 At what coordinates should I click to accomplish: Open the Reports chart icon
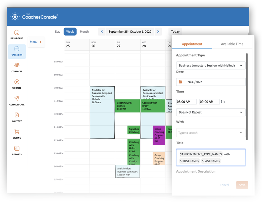point(17,148)
